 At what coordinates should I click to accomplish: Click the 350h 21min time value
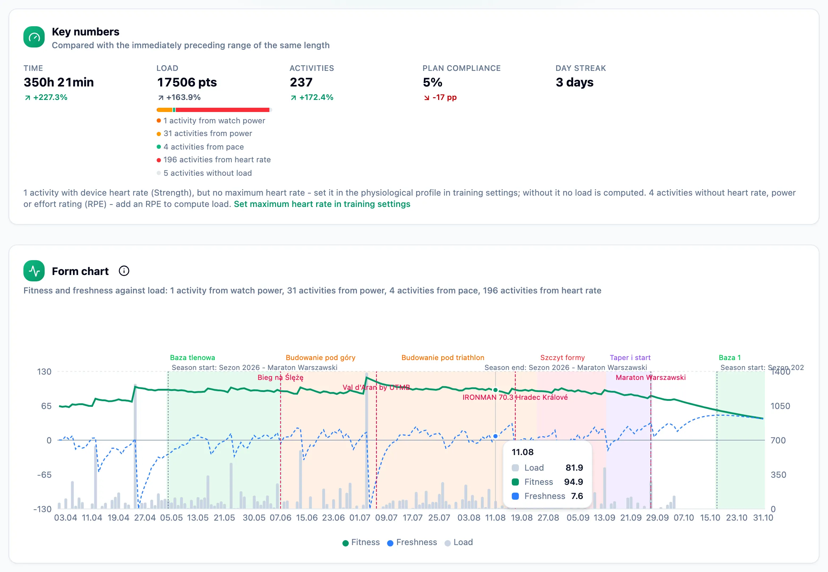tap(59, 83)
